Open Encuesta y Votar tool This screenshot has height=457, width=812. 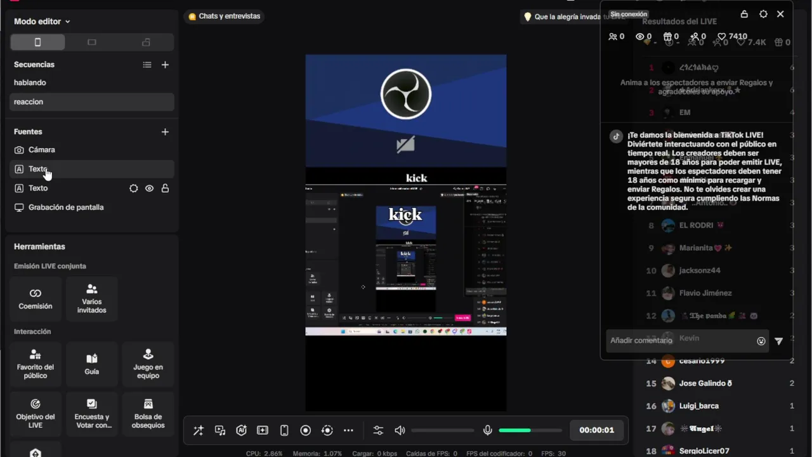click(x=92, y=414)
